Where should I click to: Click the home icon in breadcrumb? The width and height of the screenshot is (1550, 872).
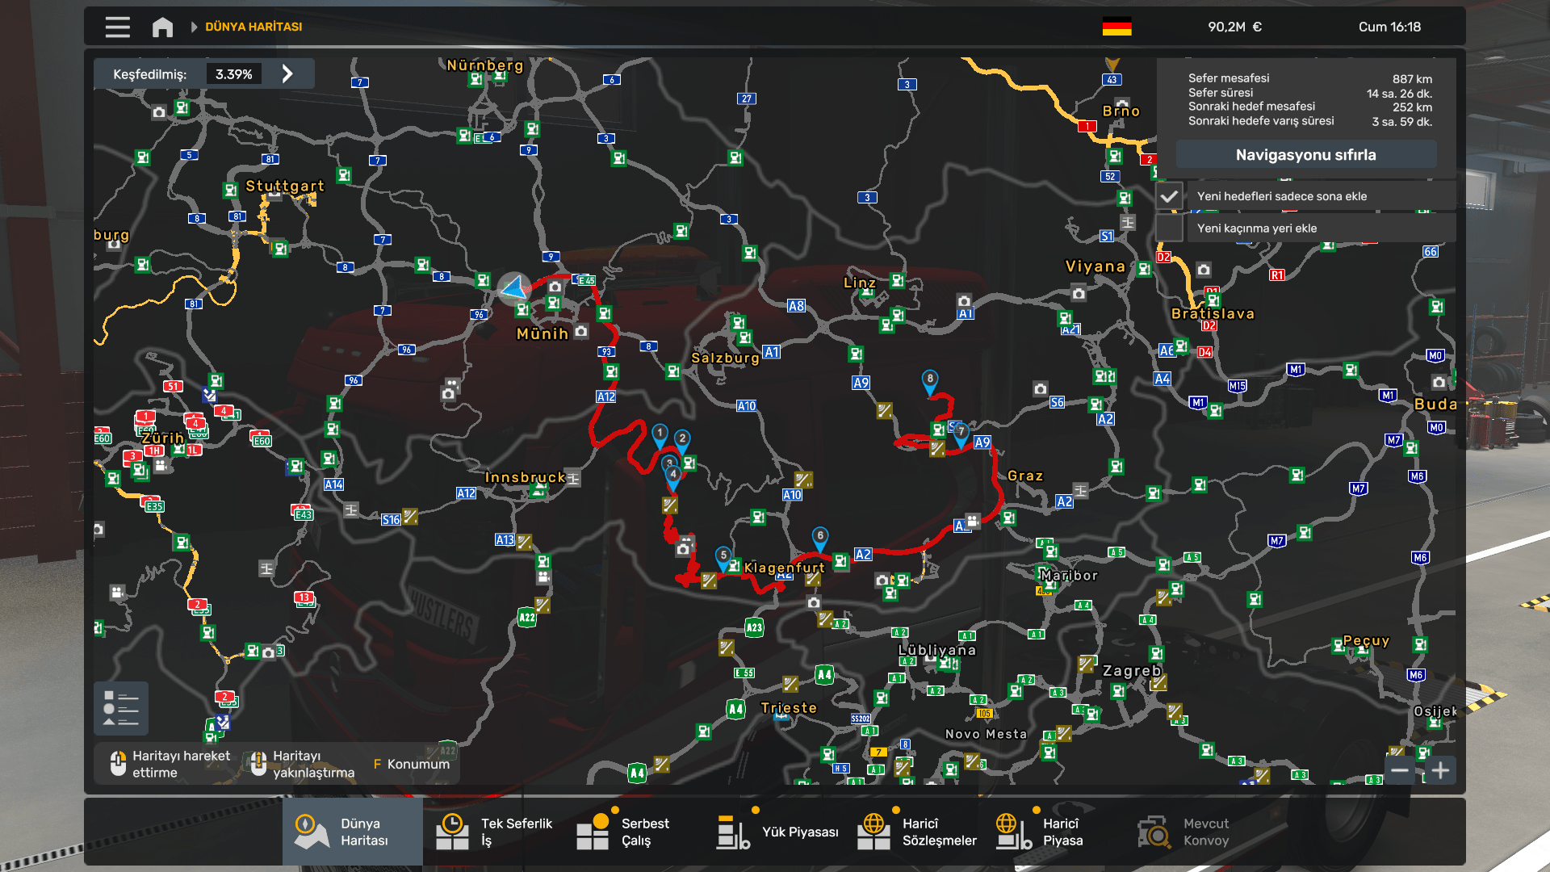point(162,27)
